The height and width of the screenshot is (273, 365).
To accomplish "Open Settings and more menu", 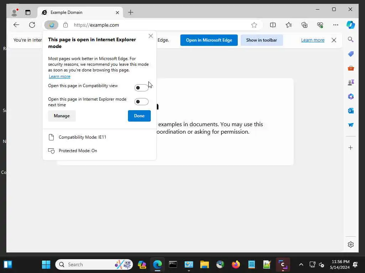I will click(x=336, y=25).
